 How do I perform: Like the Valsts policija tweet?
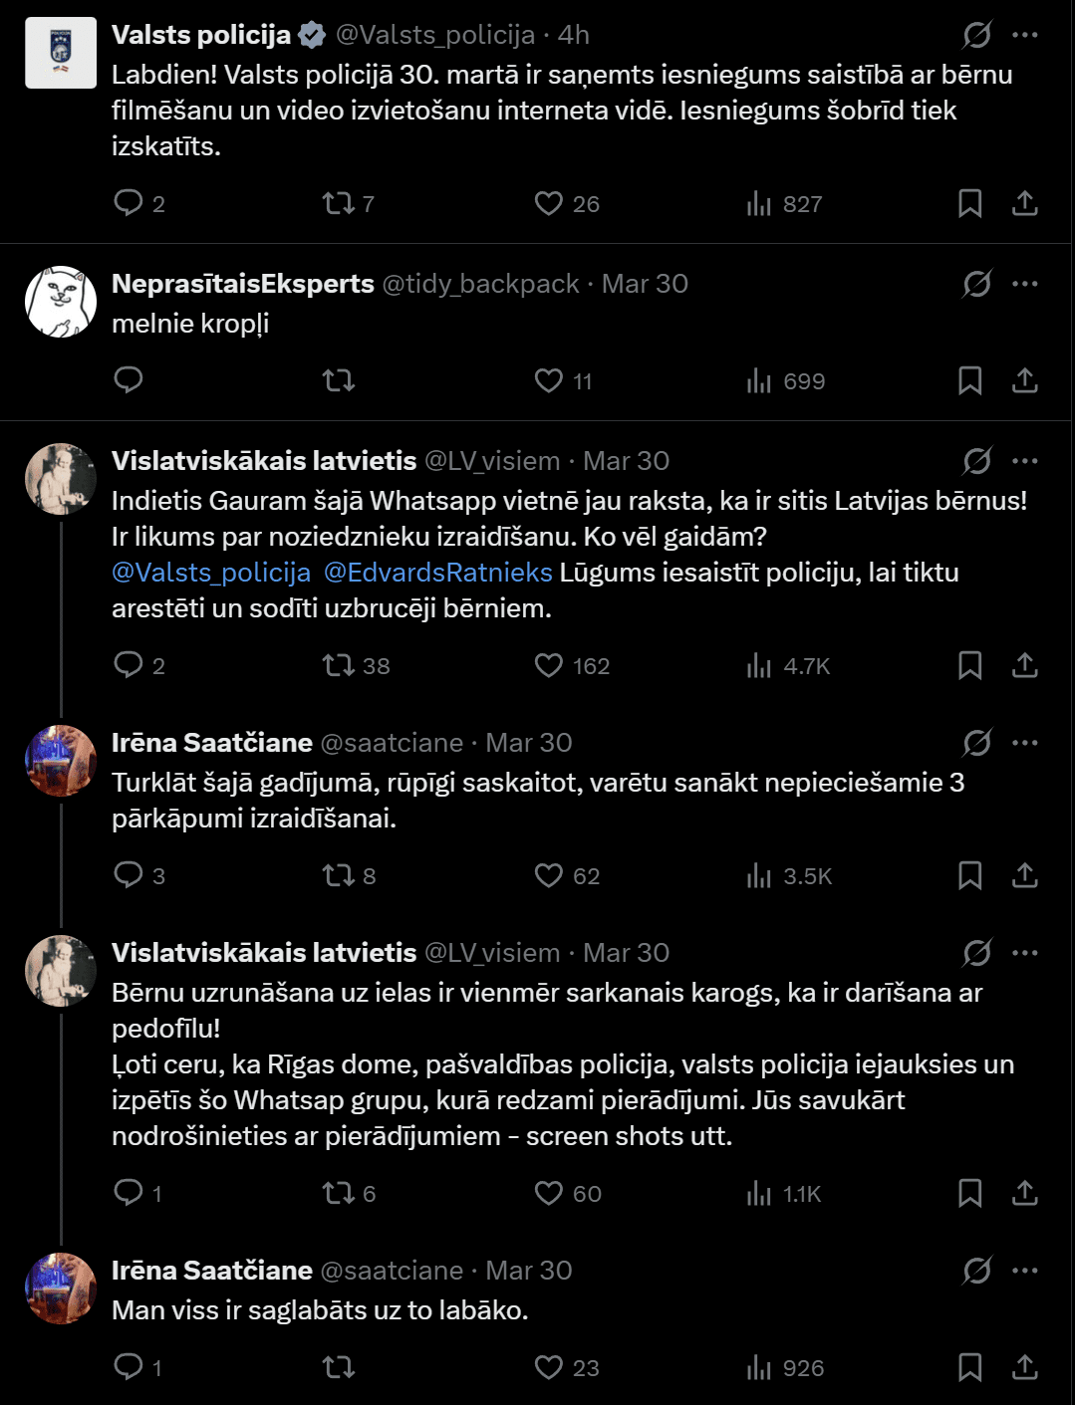(549, 203)
